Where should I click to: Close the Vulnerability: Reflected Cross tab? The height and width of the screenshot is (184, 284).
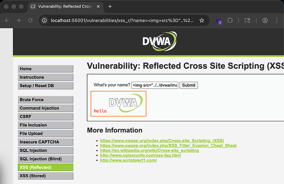98,6
